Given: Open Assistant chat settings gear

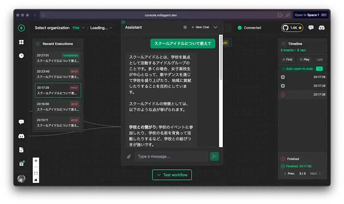Looking at the screenshot, I should 185,27.
